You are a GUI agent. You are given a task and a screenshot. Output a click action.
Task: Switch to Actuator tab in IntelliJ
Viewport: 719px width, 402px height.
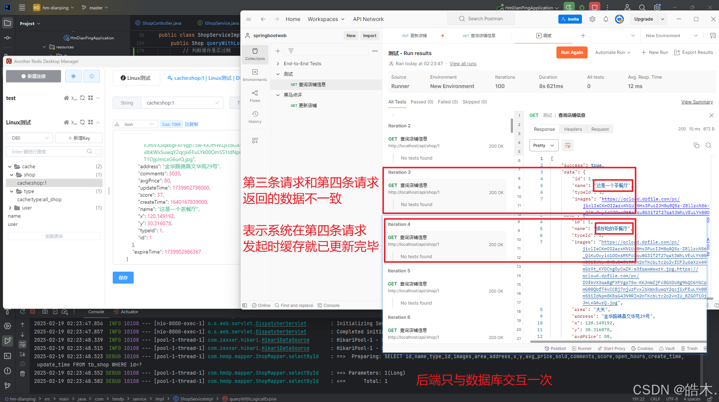pyautogui.click(x=126, y=312)
